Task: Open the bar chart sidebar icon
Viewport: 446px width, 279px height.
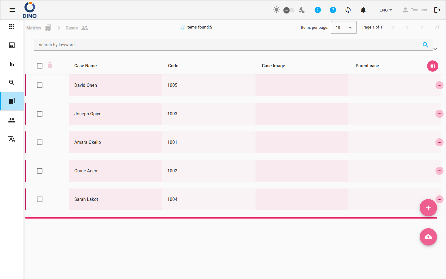Action: pos(12,64)
